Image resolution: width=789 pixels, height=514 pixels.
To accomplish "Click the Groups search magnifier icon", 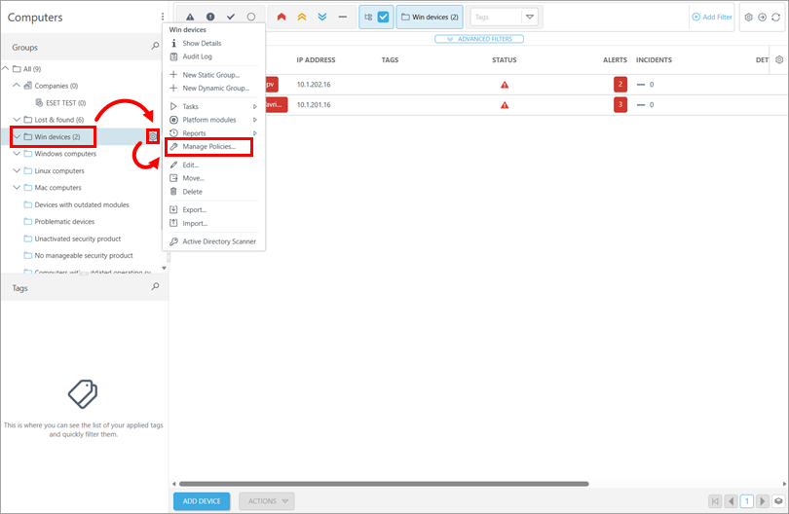I will 155,46.
